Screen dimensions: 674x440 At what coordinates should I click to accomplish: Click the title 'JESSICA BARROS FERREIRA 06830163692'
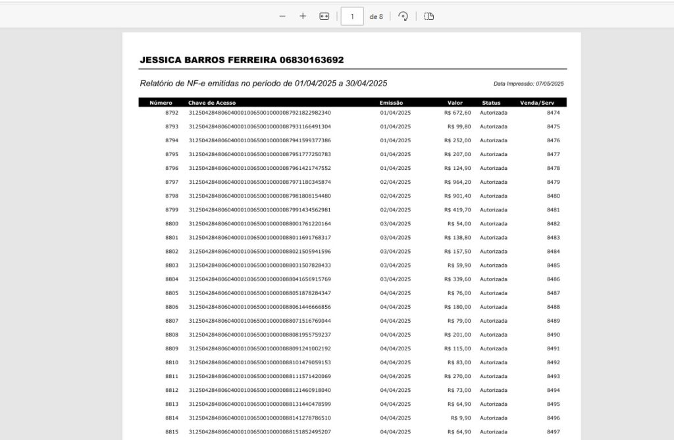(x=242, y=60)
